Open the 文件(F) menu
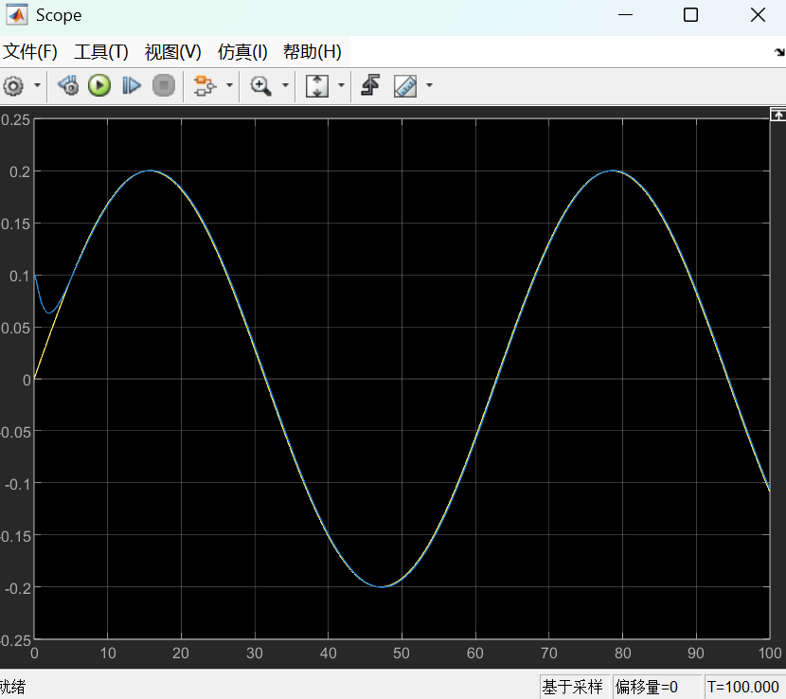Viewport: 786px width, 699px height. [x=30, y=52]
